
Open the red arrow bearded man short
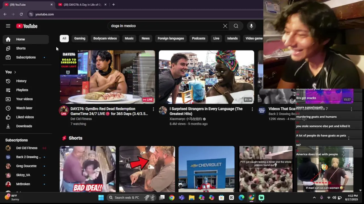pos(147,169)
